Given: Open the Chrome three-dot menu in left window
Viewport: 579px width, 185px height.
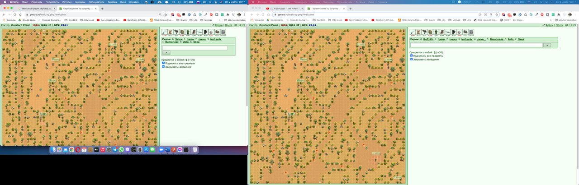Looking at the screenshot, I should 245,14.
